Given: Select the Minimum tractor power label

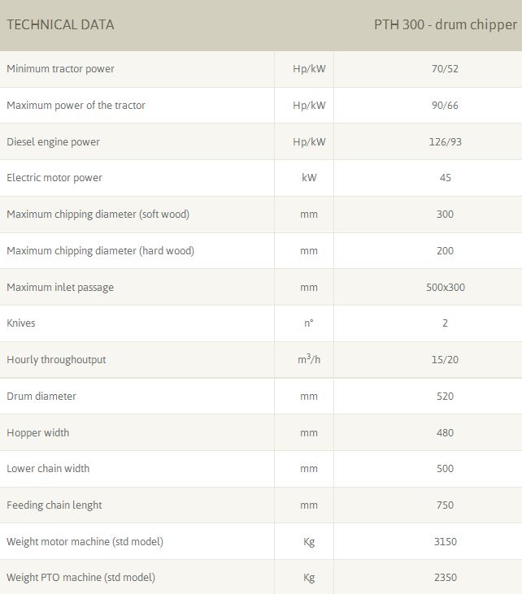Looking at the screenshot, I should pos(61,69).
